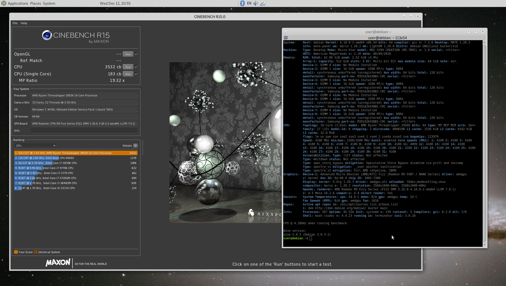Click the Processor field showing Threadripper 2950X

click(84, 95)
